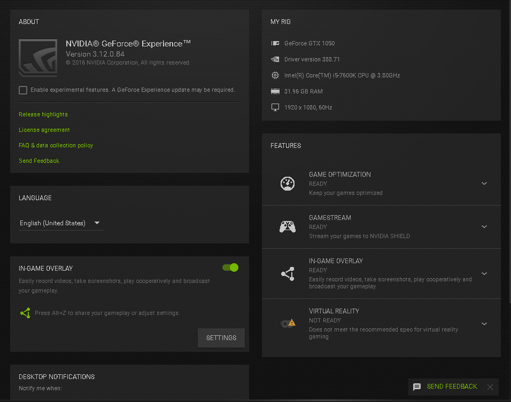This screenshot has height=402, width=511.
Task: Click the In-Game Overlay share icon in Features
Action: [288, 274]
